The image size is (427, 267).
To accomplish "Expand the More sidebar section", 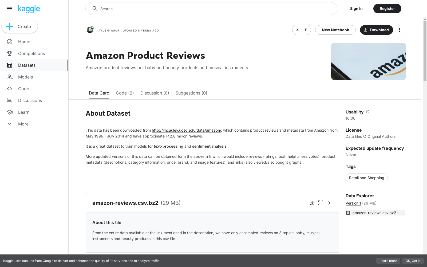I will pos(23,124).
